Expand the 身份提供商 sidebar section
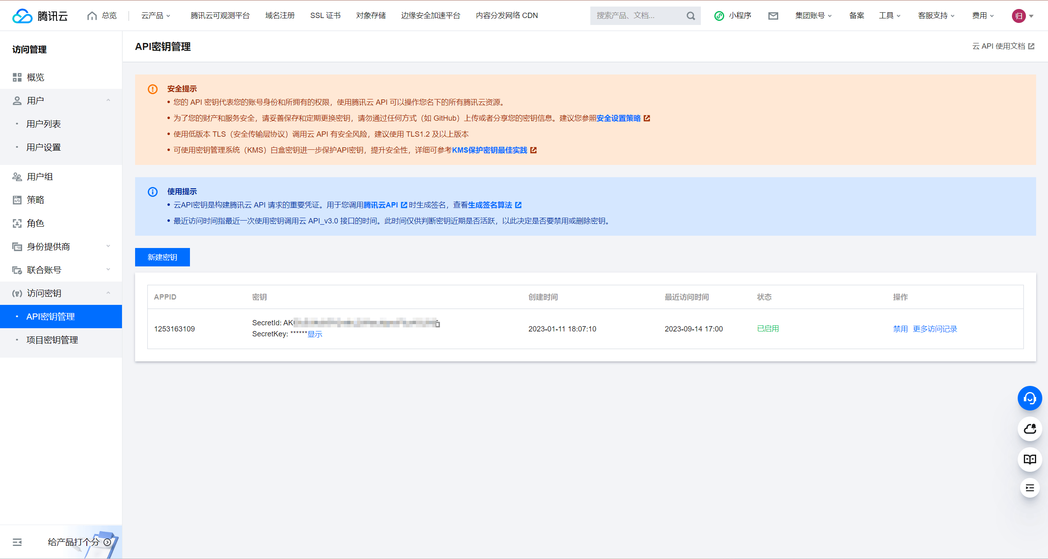Viewport: 1048px width, 559px height. (108, 246)
